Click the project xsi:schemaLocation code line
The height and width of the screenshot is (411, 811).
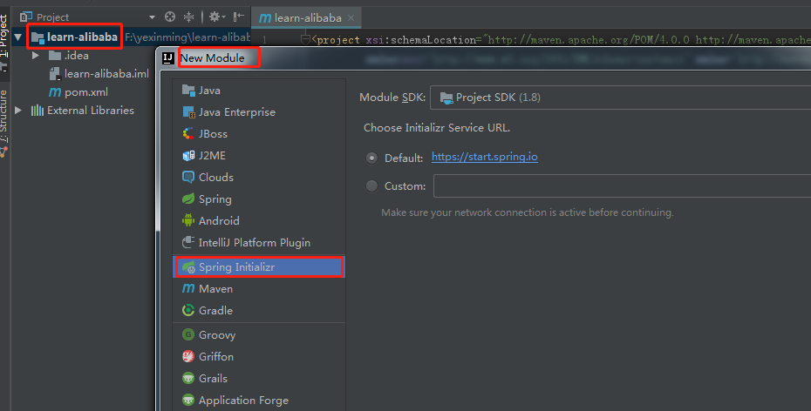point(562,40)
